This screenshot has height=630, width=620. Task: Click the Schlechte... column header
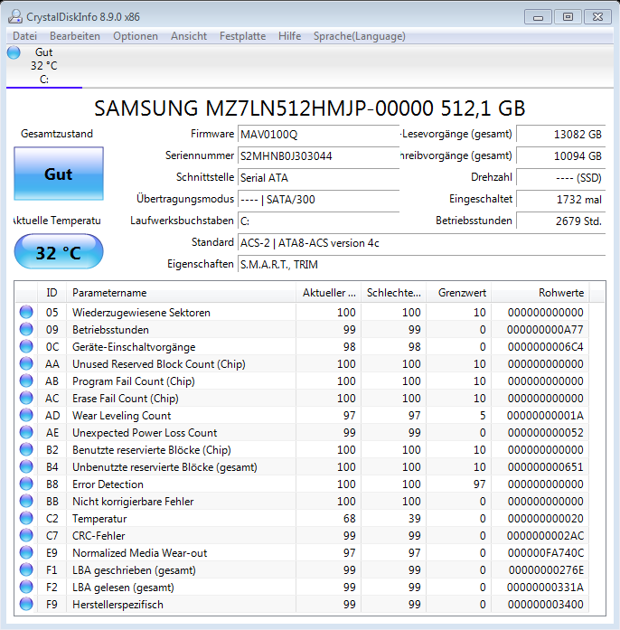point(394,293)
